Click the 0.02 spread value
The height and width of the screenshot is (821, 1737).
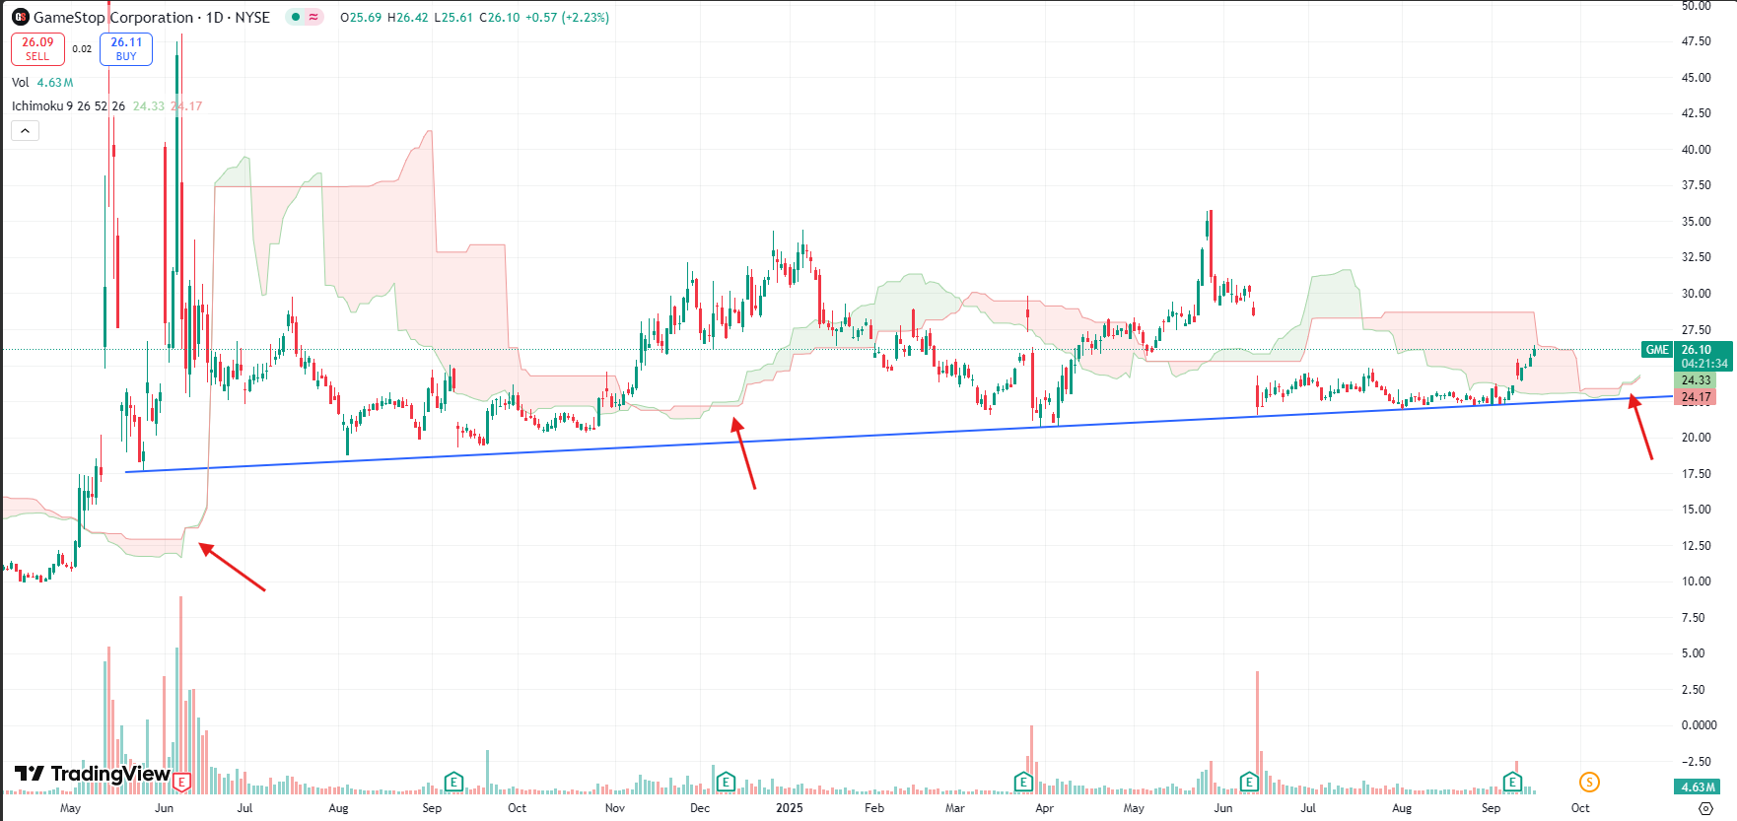click(x=82, y=49)
